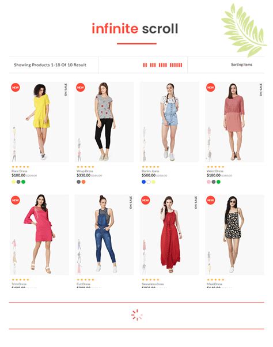Screen dimensions: 273x347
Task: Pick blue color swatch for Denim Jeans
Action: pyautogui.click(x=143, y=182)
